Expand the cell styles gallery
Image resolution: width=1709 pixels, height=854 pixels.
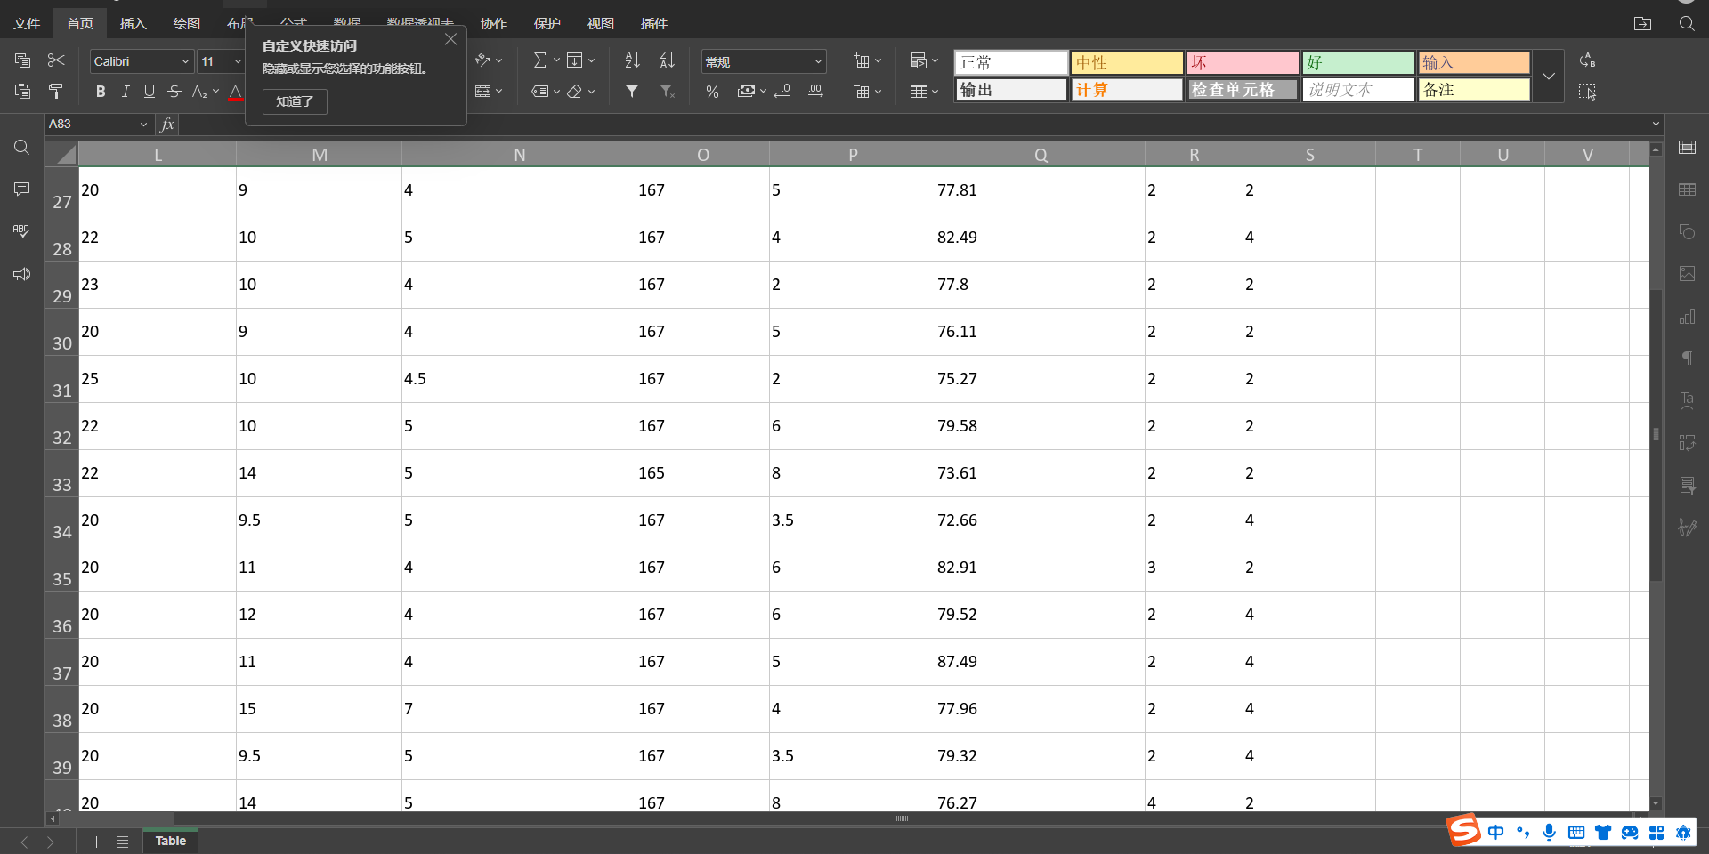pos(1549,76)
